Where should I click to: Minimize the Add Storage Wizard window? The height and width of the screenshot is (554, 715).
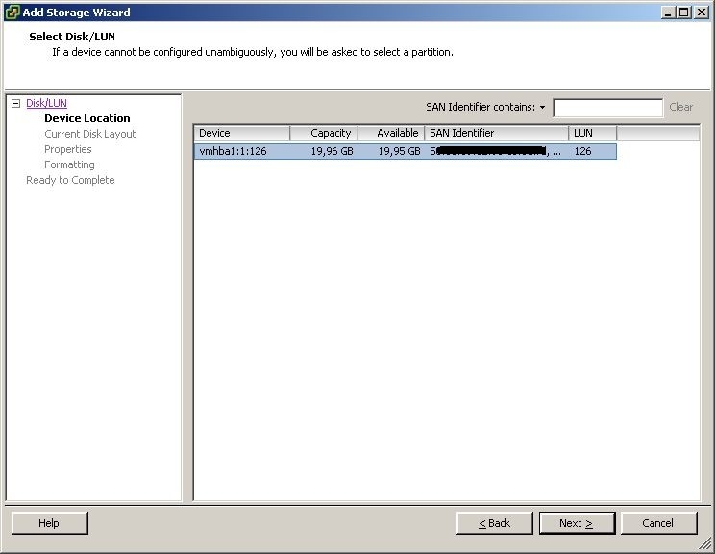668,13
